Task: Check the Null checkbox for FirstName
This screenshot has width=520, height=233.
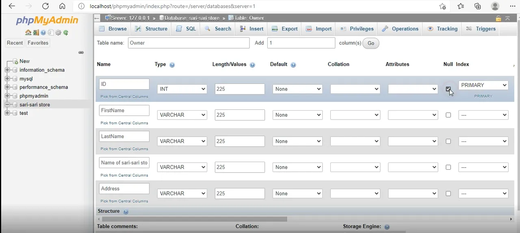Action: click(448, 115)
